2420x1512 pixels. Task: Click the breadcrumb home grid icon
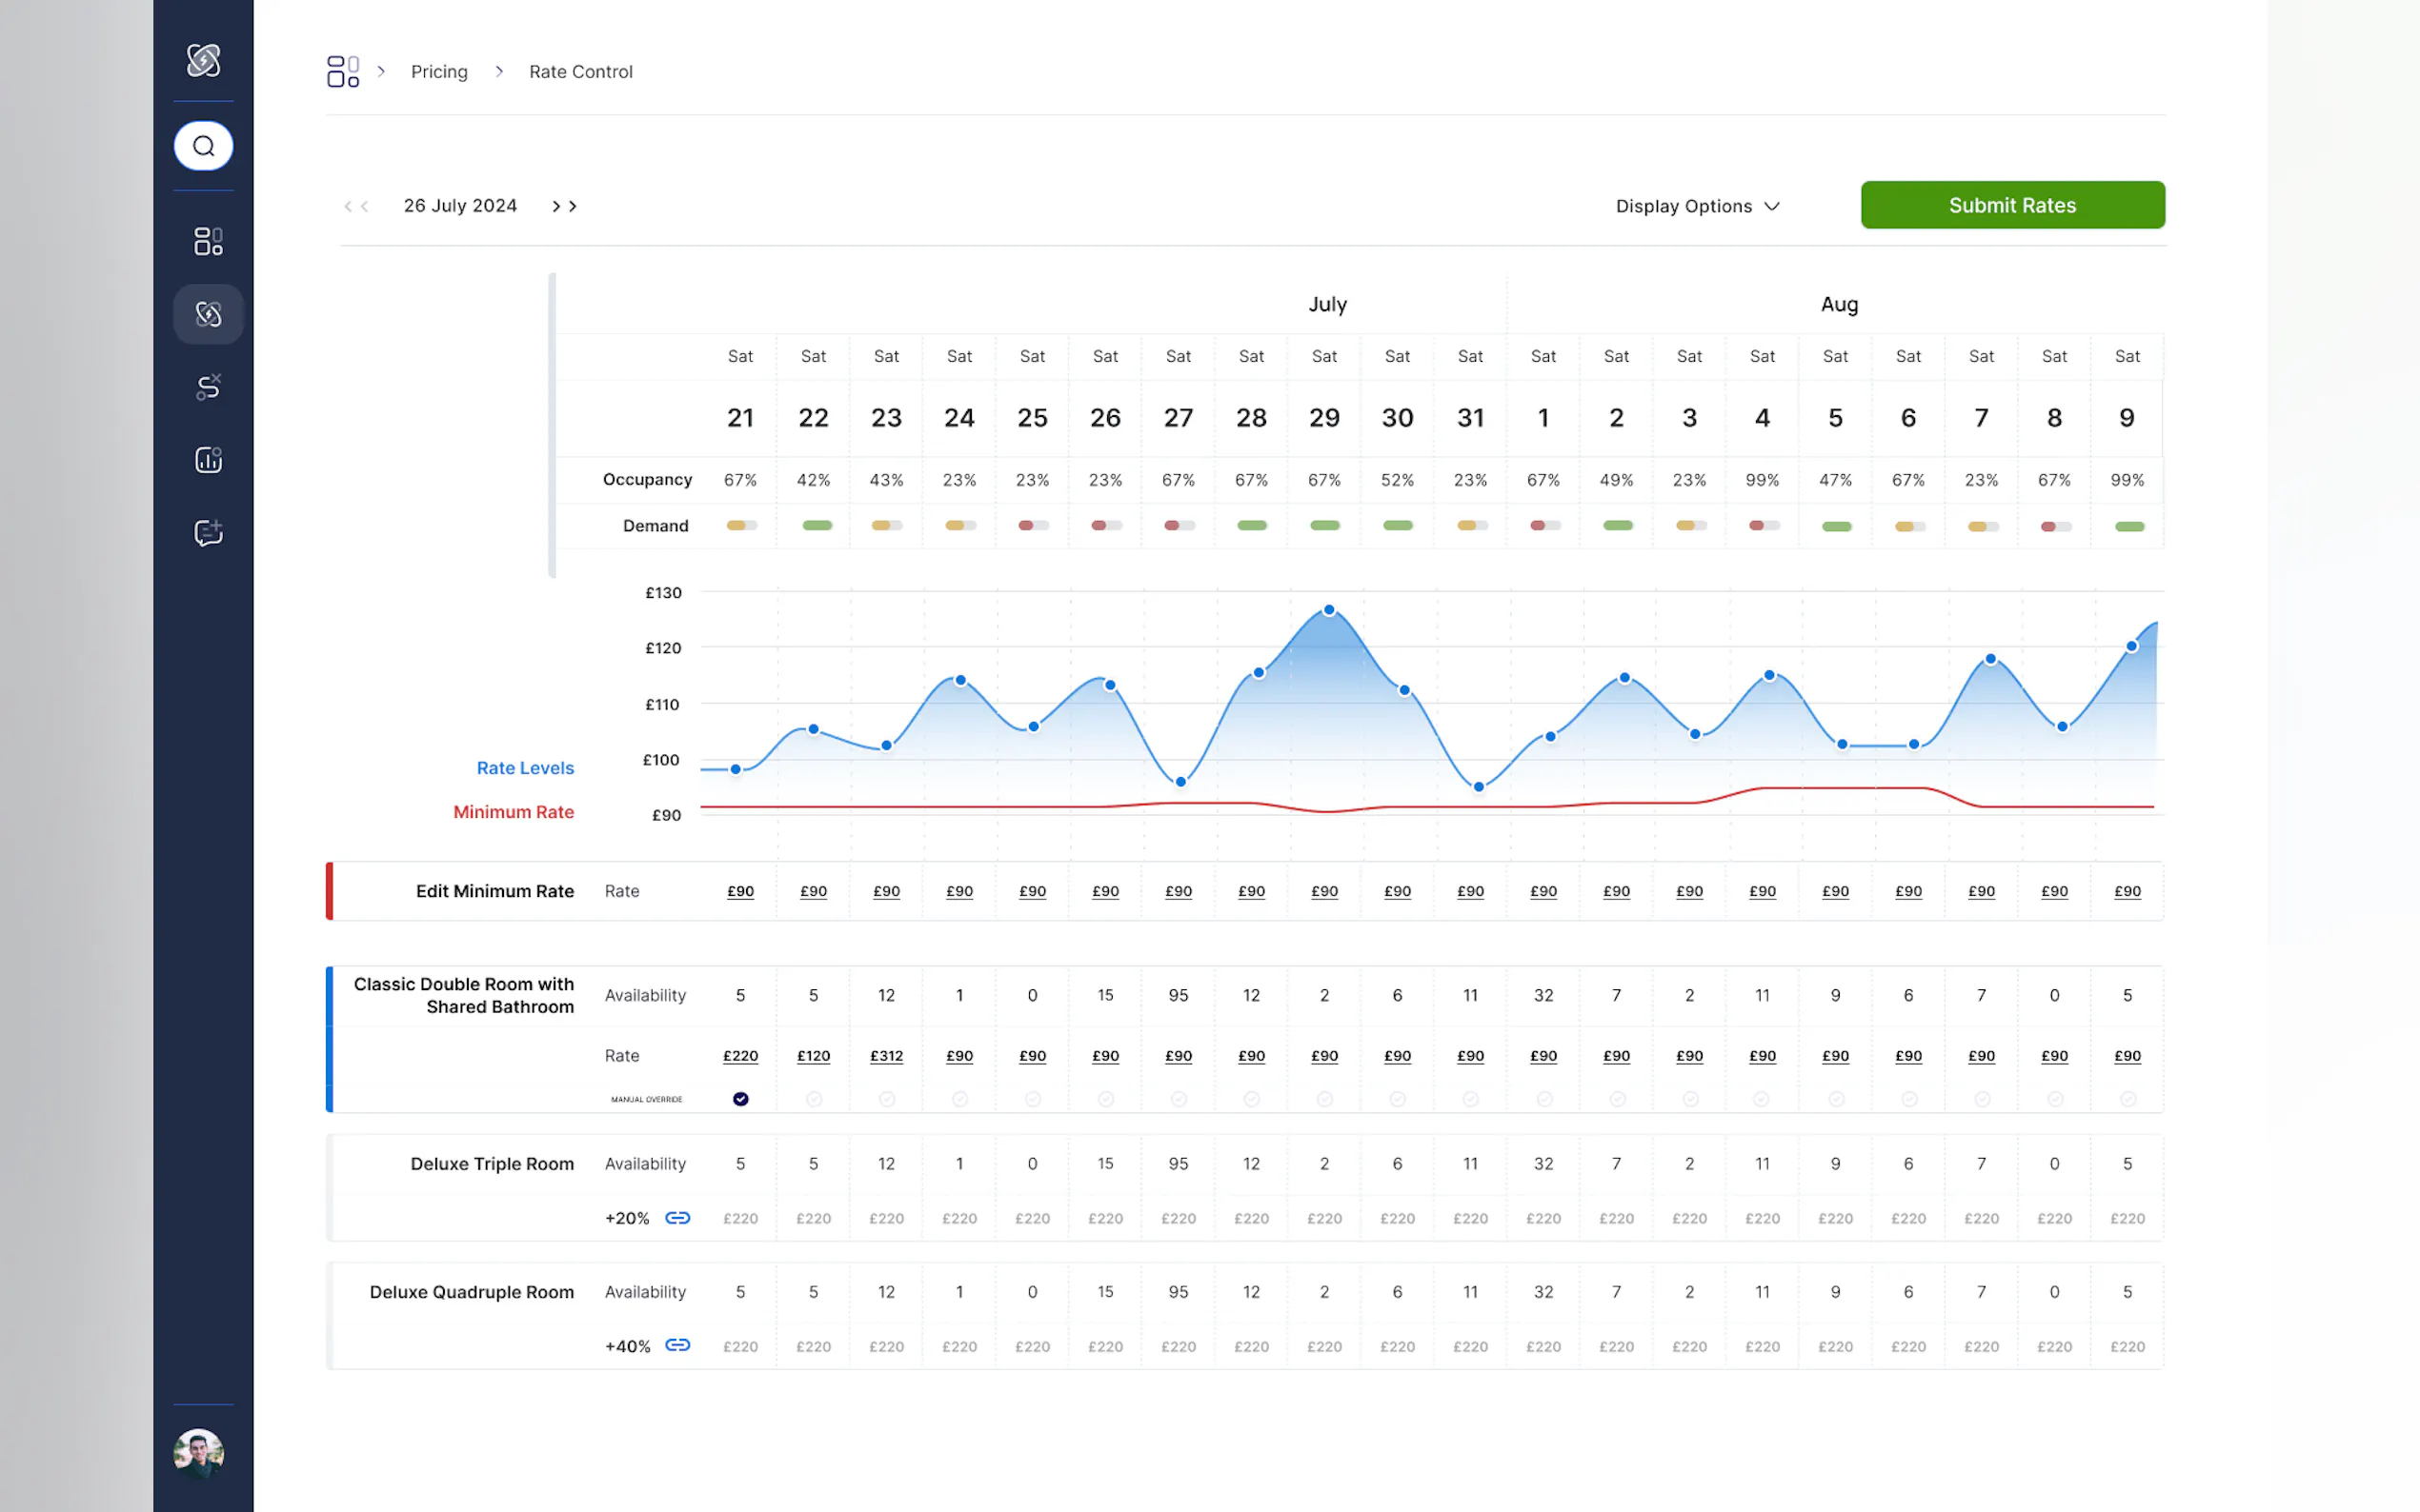(x=342, y=71)
